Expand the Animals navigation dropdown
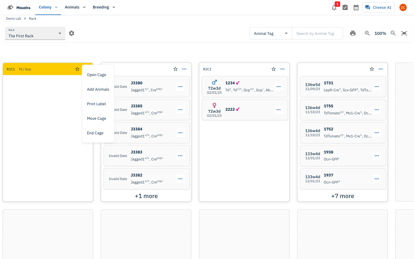This screenshot has height=259, width=414. [75, 7]
